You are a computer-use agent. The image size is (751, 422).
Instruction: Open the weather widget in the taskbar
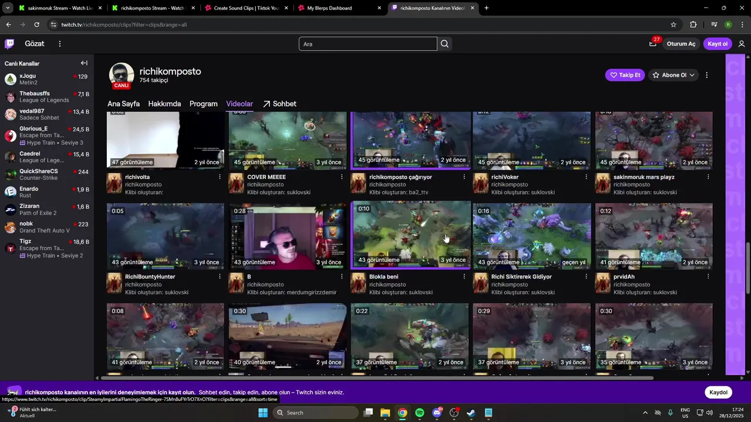(x=32, y=413)
